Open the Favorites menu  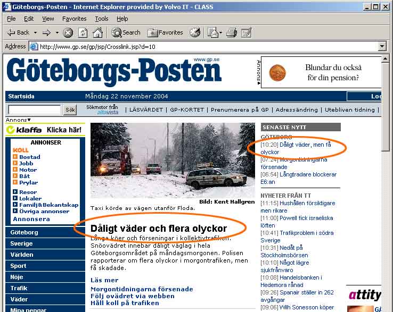74,19
